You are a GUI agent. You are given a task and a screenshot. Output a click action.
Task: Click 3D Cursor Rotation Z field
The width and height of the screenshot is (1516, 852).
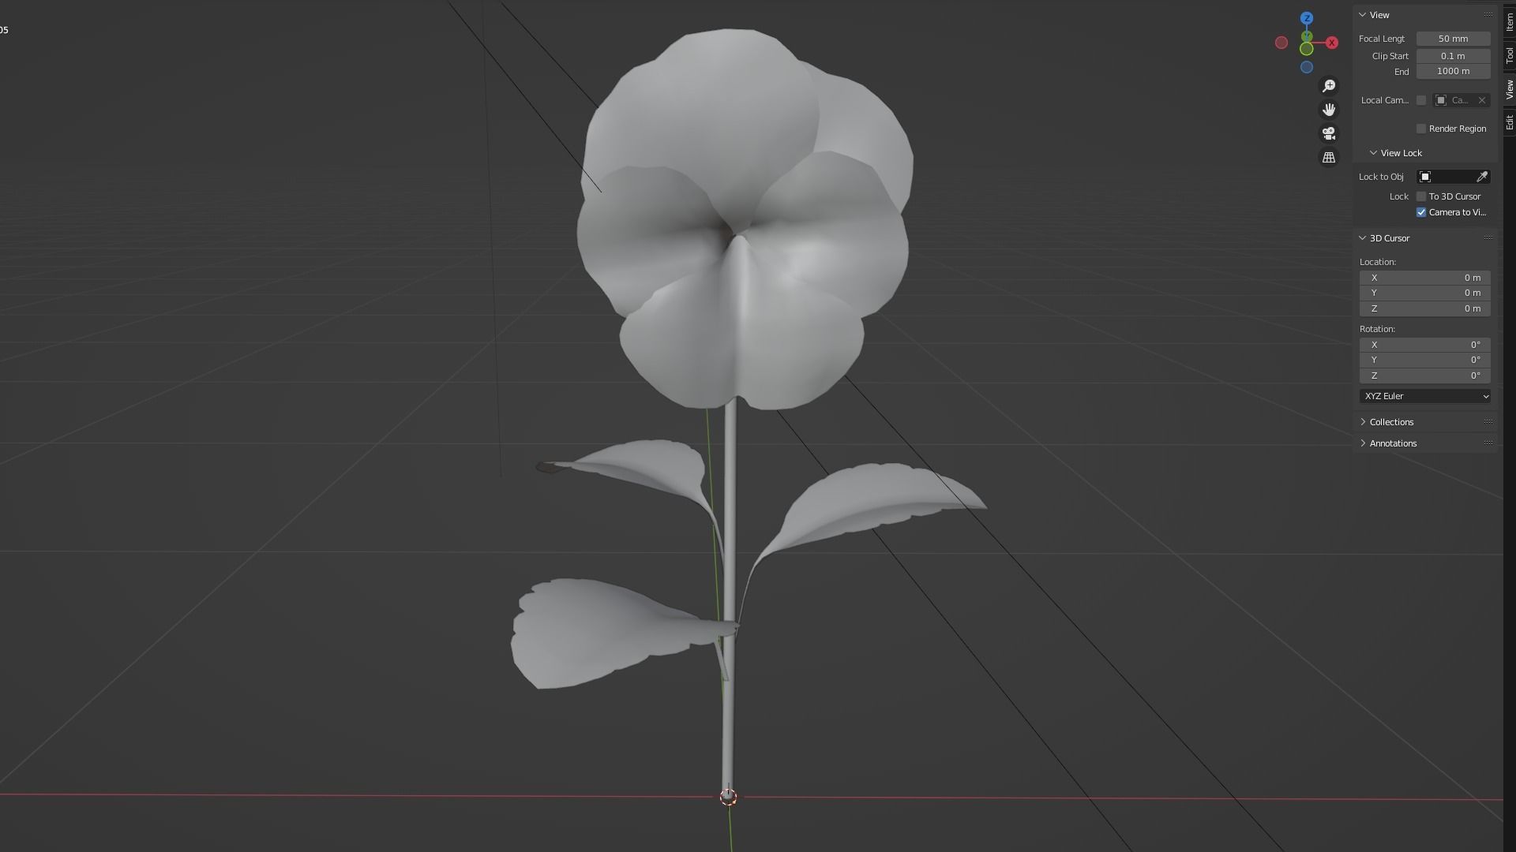coord(1425,376)
